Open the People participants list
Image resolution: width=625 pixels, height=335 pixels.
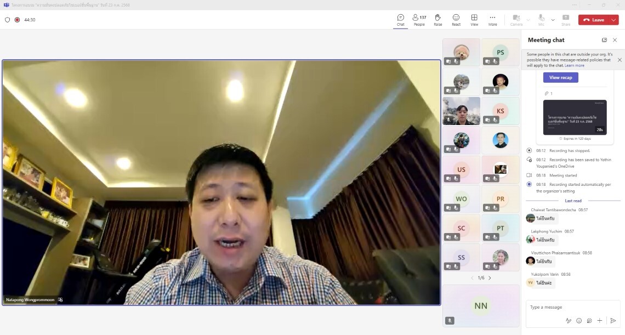coord(419,20)
